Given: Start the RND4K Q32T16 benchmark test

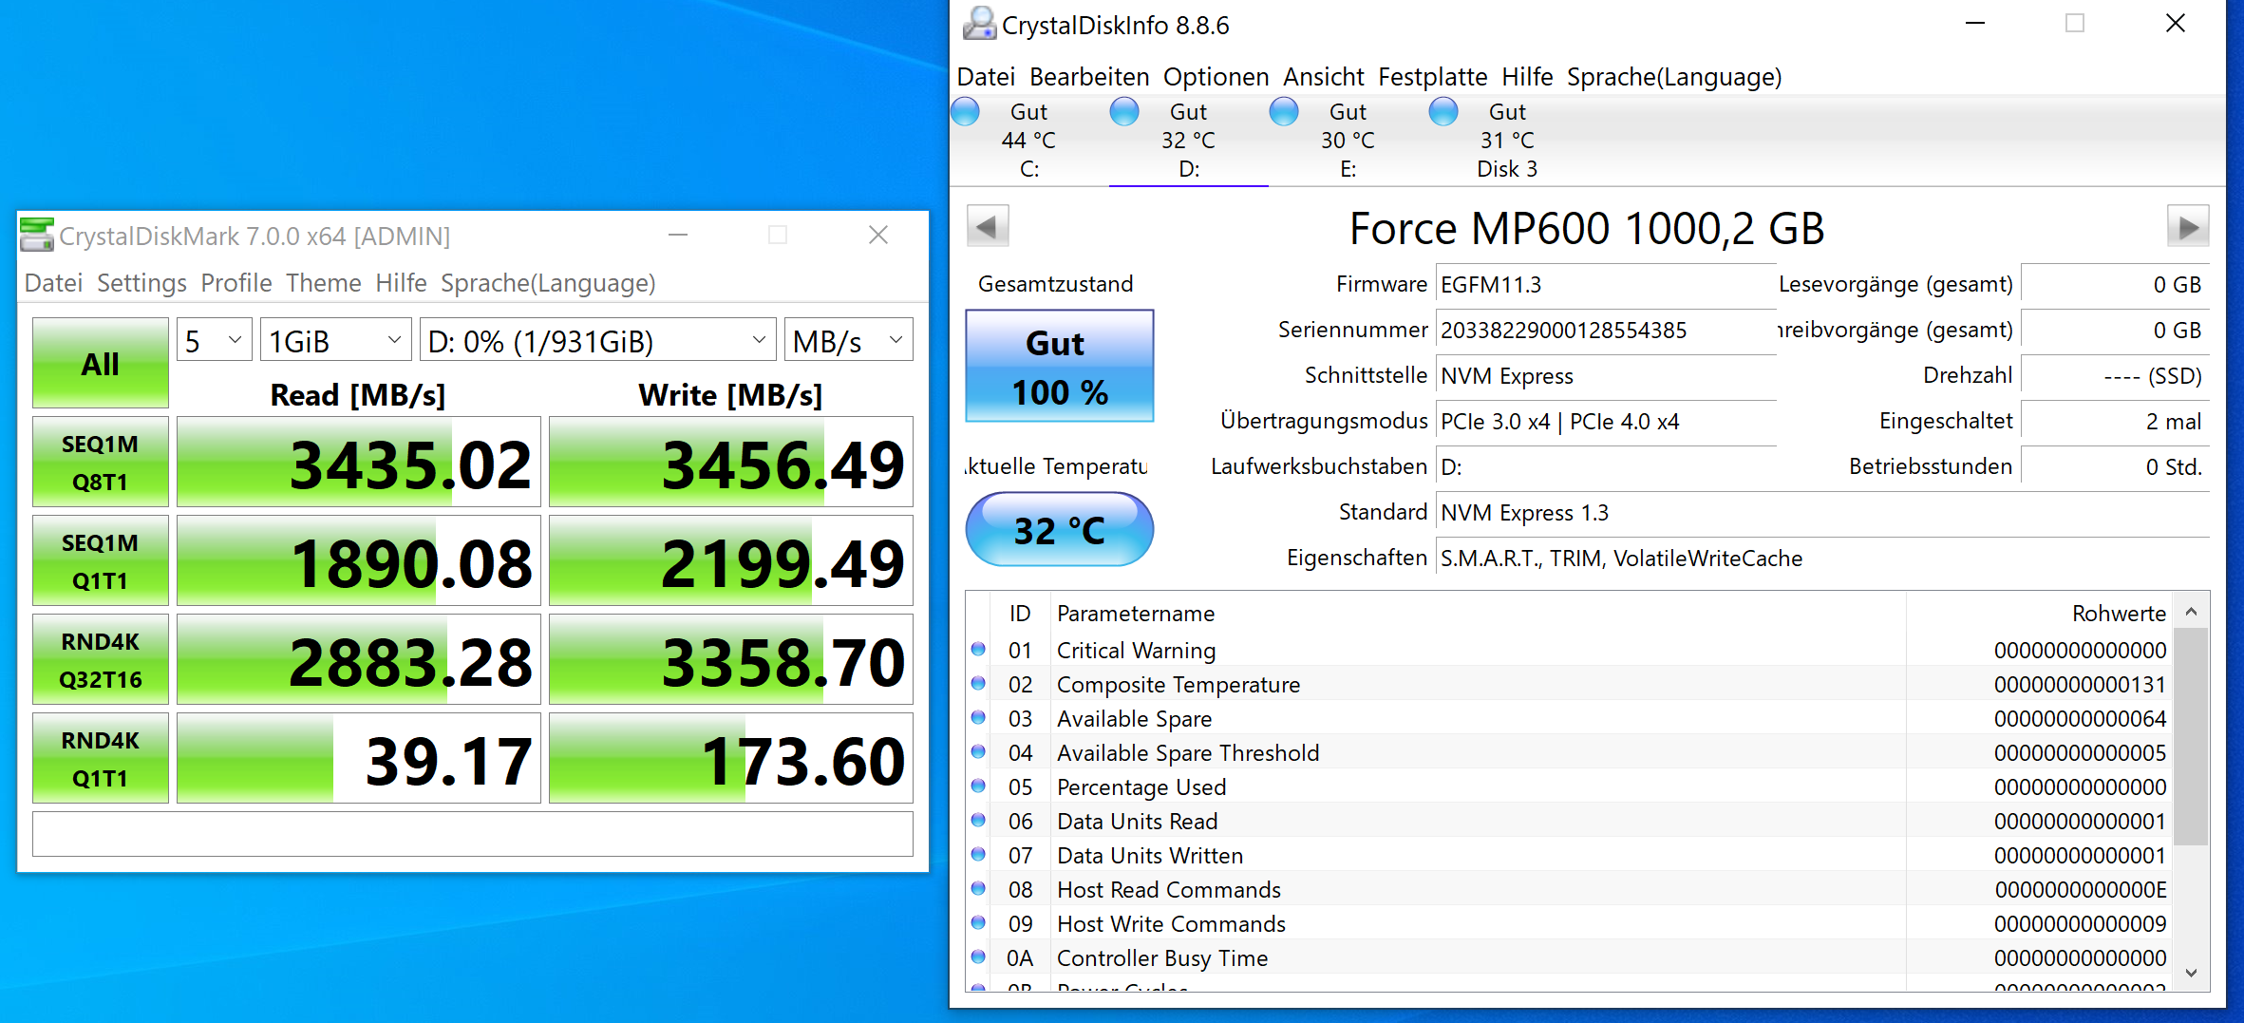Looking at the screenshot, I should (101, 659).
